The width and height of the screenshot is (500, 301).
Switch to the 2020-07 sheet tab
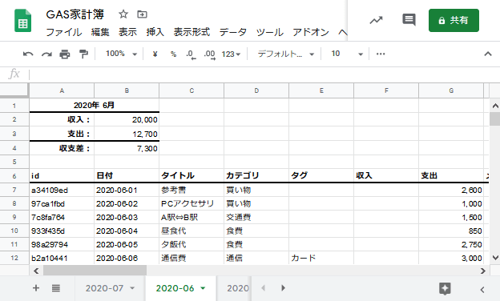tap(104, 288)
